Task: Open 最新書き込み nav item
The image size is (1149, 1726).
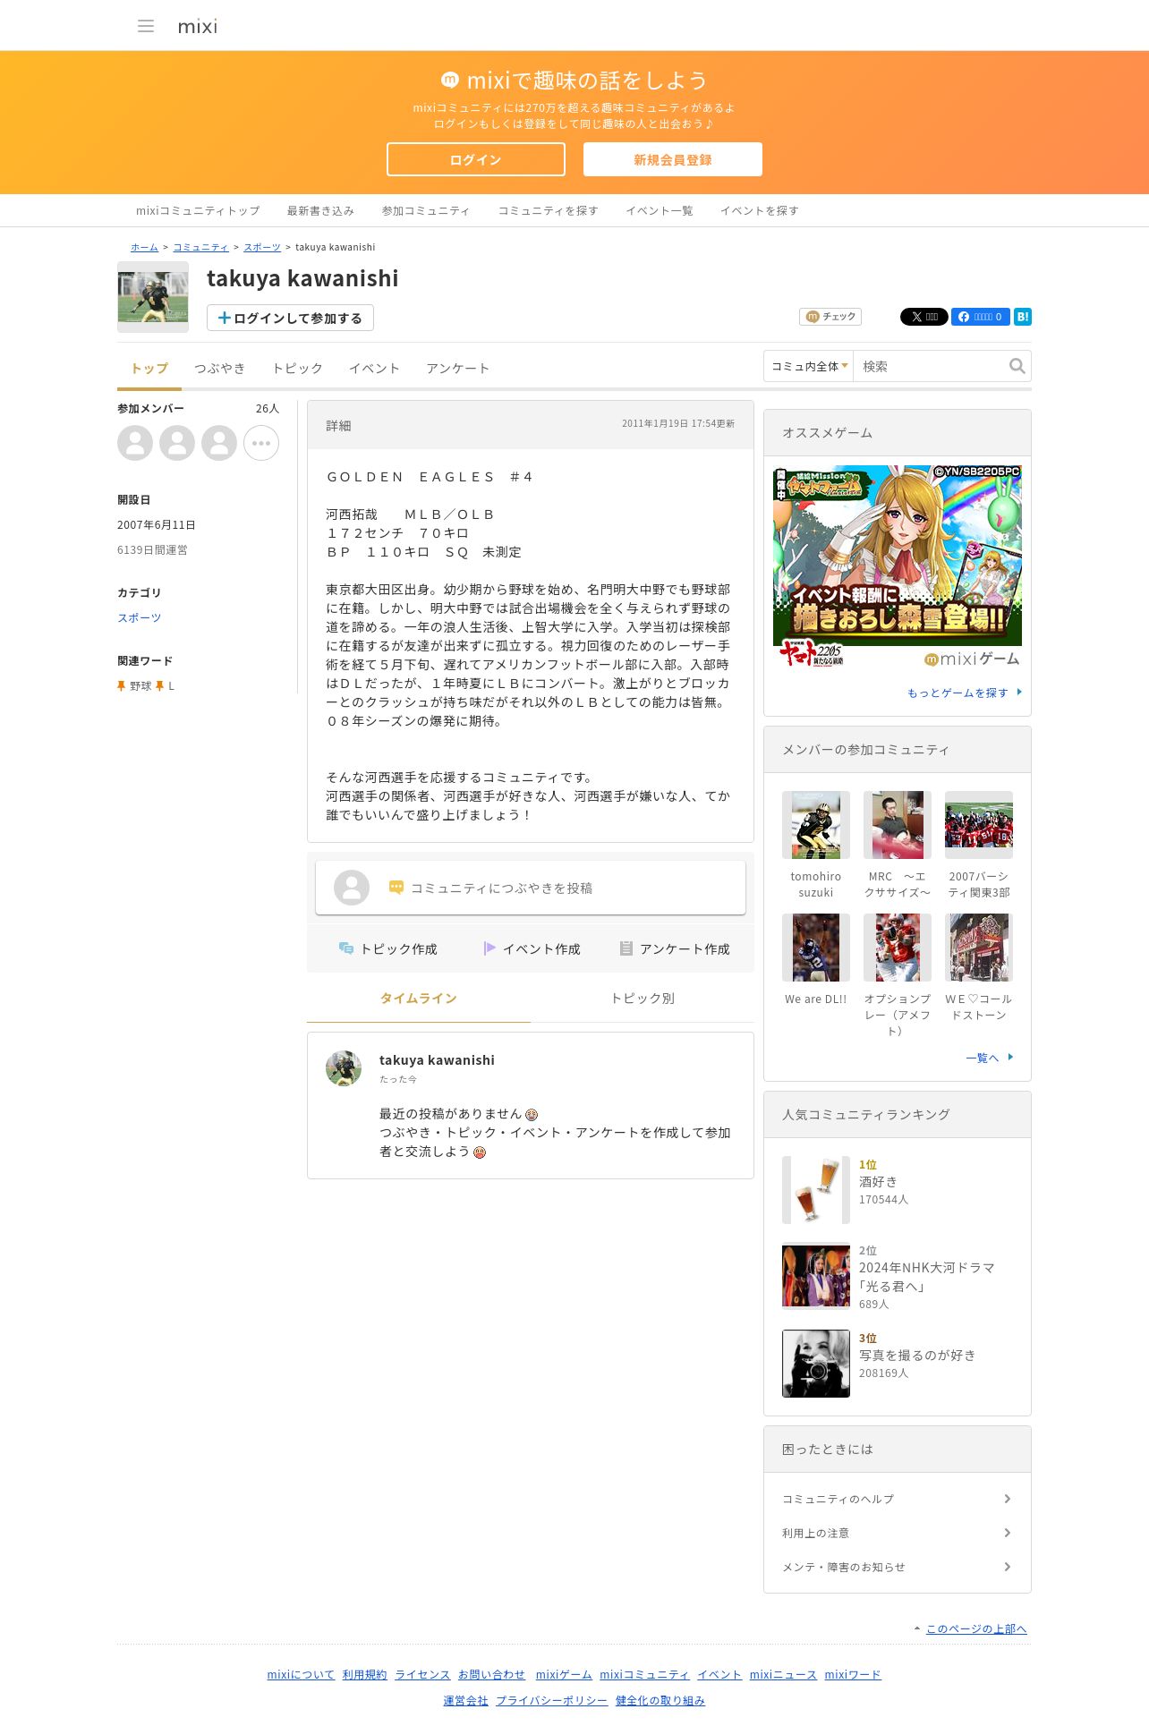Action: coord(320,210)
